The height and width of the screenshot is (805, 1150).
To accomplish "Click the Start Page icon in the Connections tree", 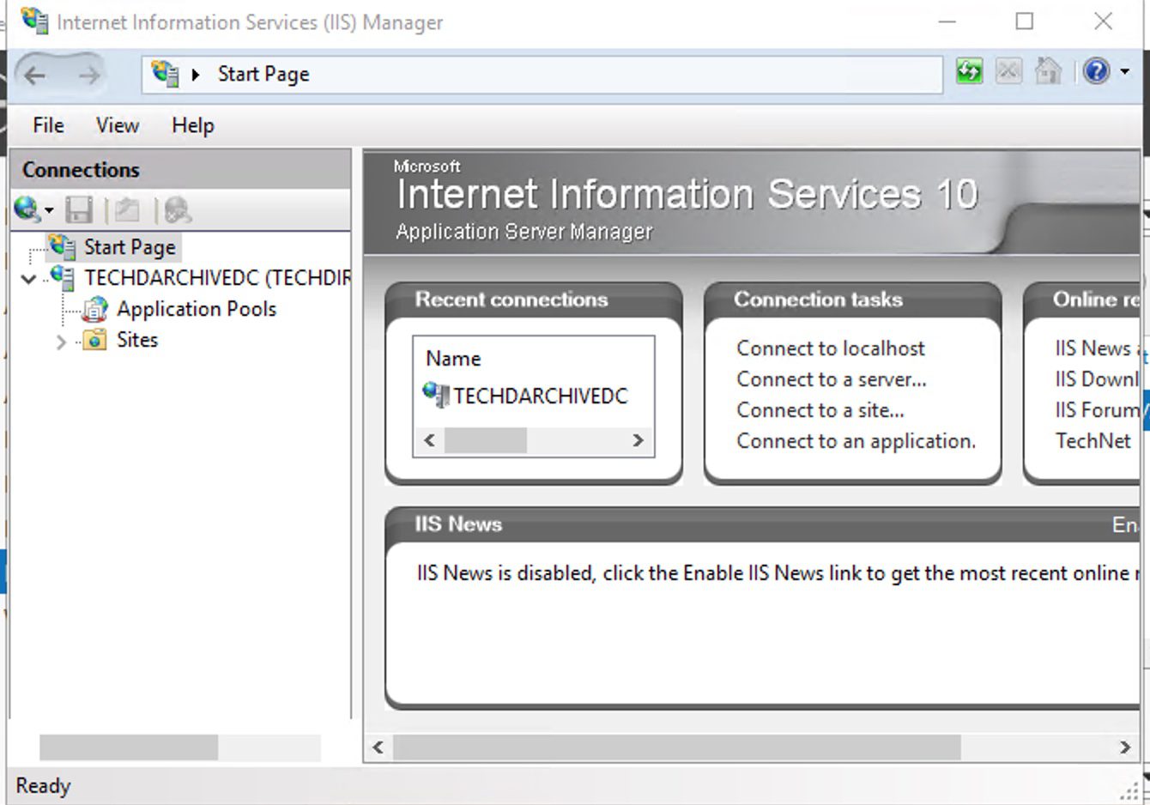I will [x=62, y=247].
